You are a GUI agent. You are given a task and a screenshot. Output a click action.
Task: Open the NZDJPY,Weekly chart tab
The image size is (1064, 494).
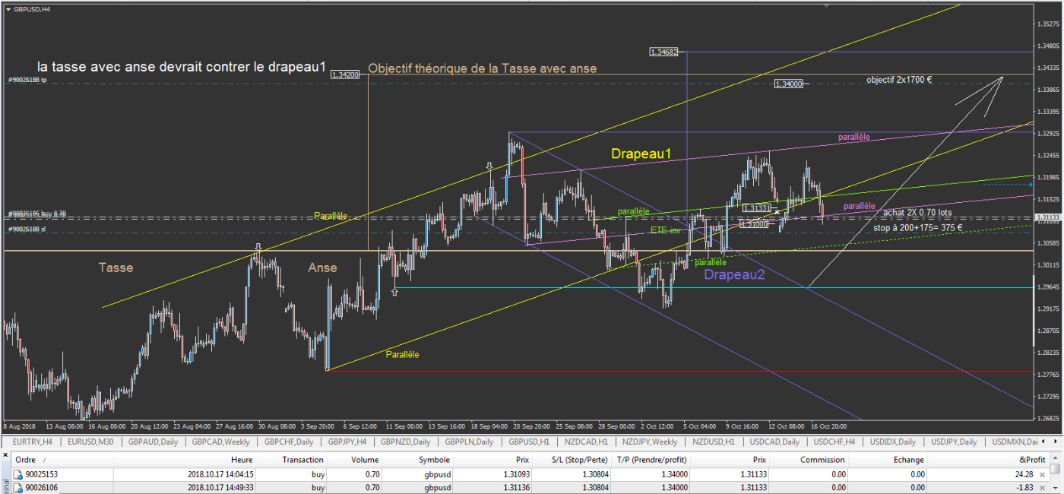point(650,442)
